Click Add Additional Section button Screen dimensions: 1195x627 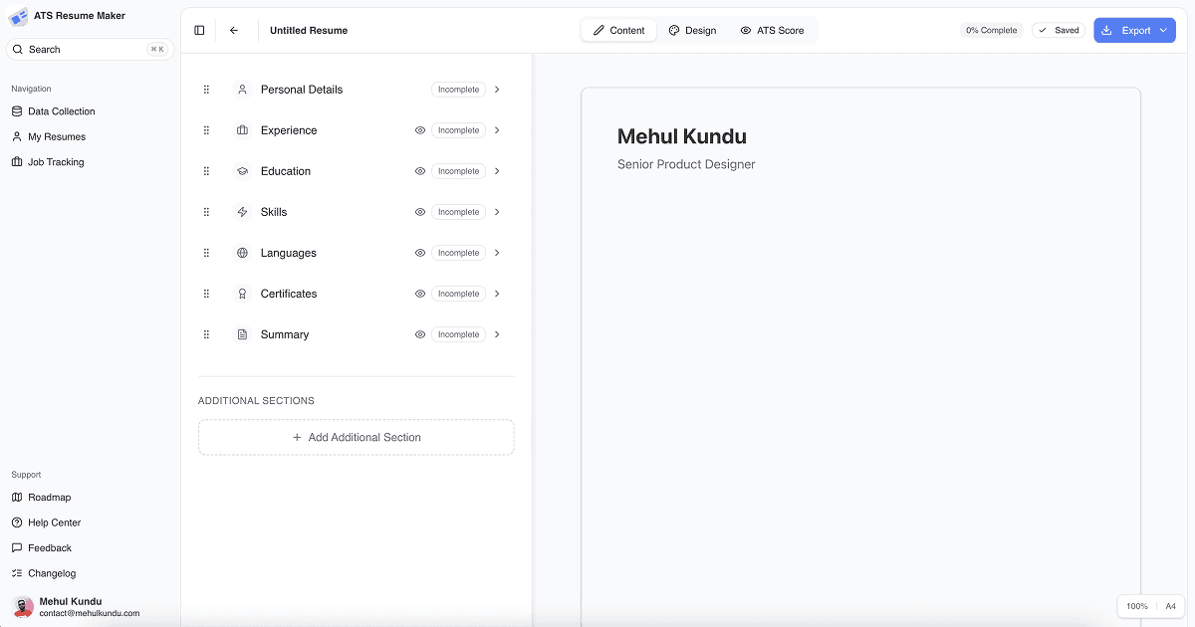click(356, 437)
